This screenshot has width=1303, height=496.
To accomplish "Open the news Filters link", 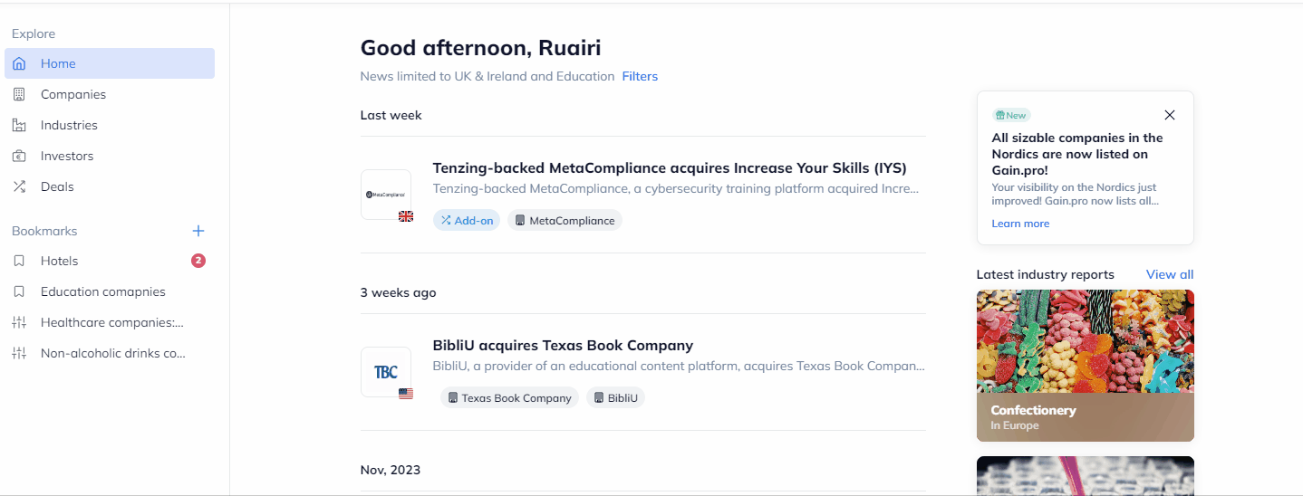I will pyautogui.click(x=640, y=76).
